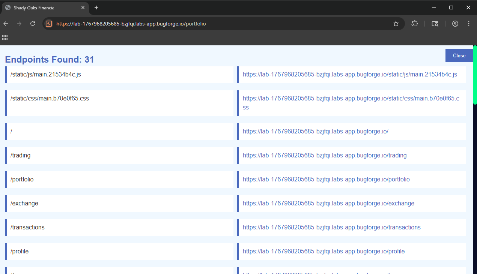Open the side panel icon in the toolbar
Screen dimensions: 477x274
pos(435,23)
